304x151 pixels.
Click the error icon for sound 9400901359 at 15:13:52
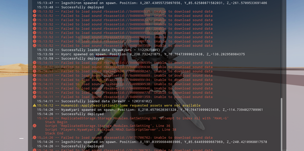click(35, 45)
